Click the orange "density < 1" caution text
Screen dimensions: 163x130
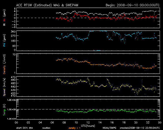(74, 128)
